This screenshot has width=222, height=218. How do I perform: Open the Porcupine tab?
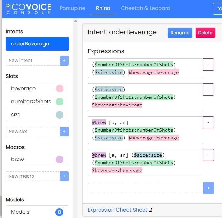(x=73, y=8)
